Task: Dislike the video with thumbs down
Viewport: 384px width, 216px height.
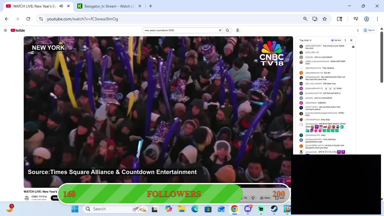Action: pos(253,198)
